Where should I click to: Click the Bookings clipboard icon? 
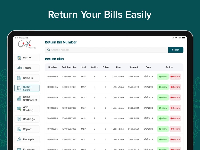point(19,119)
